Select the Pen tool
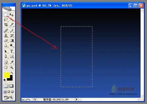147x104 pixels. (6, 56)
